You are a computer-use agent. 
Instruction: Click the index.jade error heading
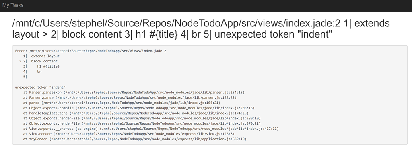pyautogui.click(x=201, y=29)
